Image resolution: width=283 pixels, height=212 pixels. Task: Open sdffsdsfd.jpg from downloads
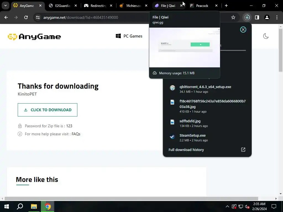coord(207,123)
